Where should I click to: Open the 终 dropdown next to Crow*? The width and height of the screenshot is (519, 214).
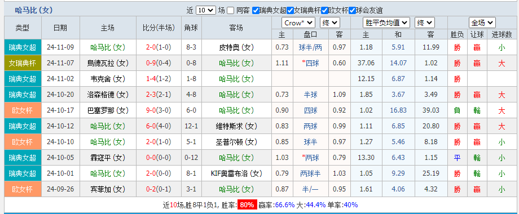click(330, 23)
